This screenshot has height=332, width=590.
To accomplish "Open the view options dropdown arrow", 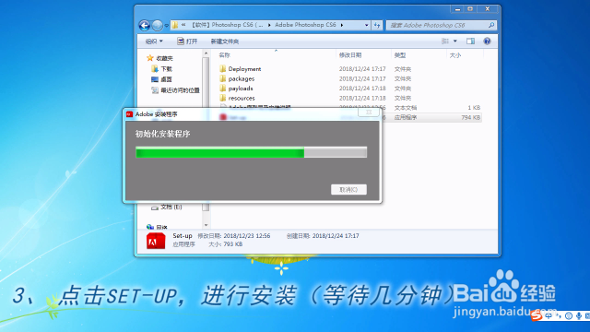I will point(454,41).
